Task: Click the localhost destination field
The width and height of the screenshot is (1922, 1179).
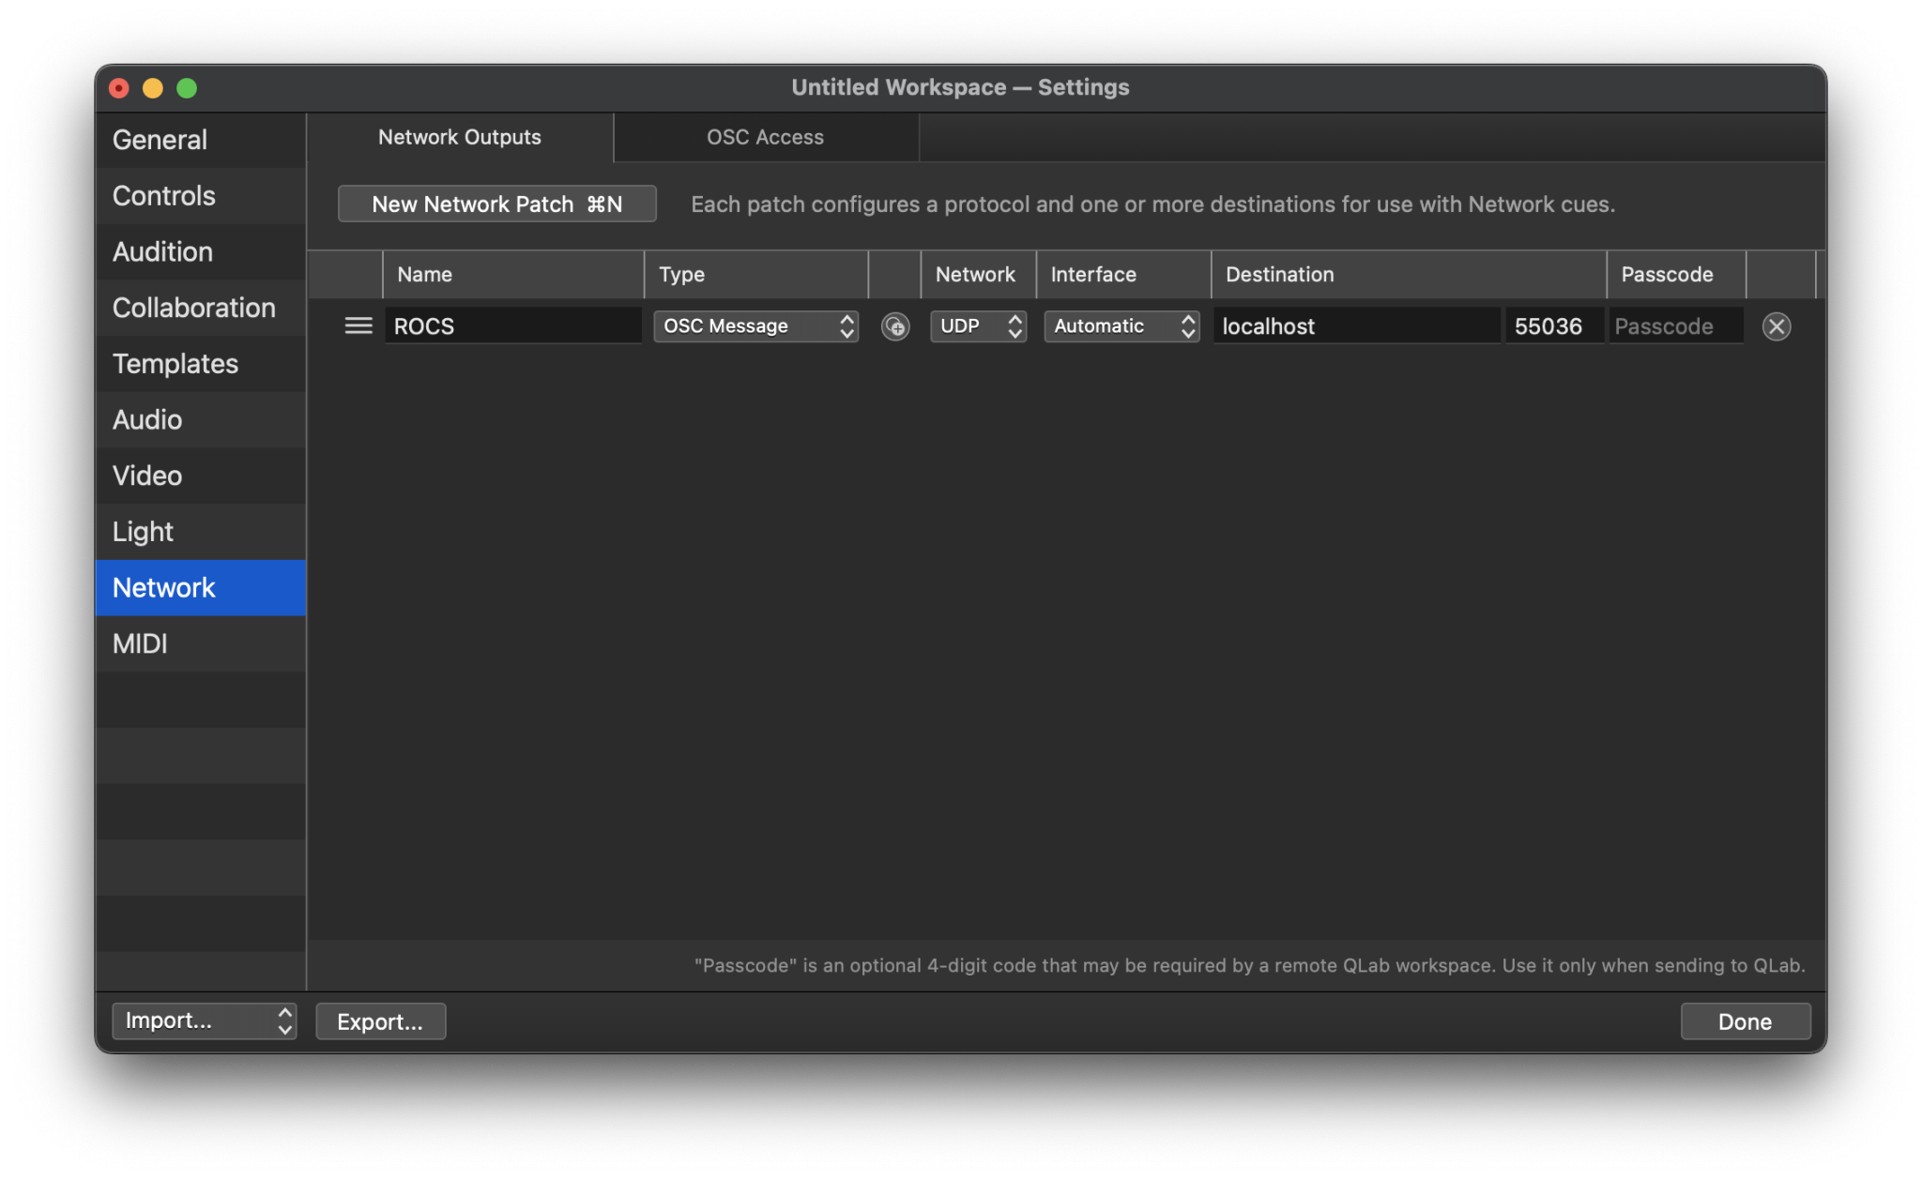Action: coord(1355,325)
